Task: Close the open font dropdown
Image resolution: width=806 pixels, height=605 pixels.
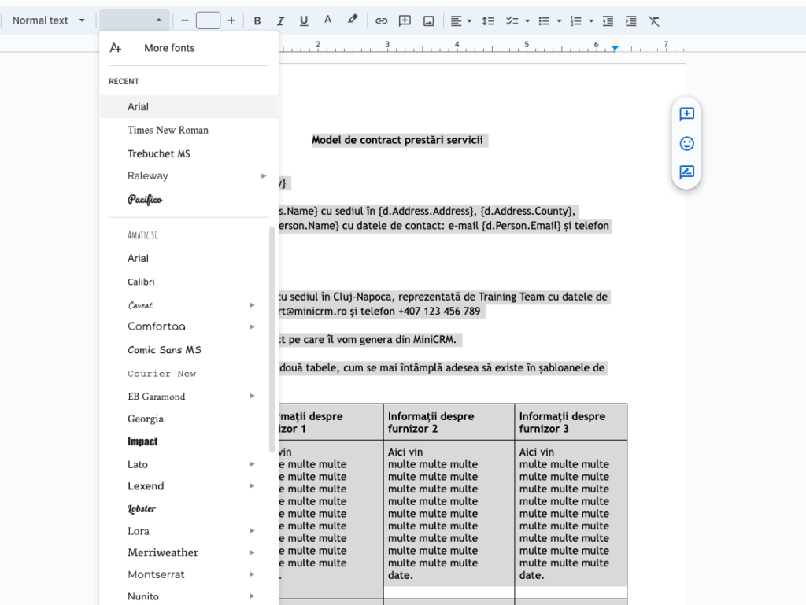Action: pos(133,20)
